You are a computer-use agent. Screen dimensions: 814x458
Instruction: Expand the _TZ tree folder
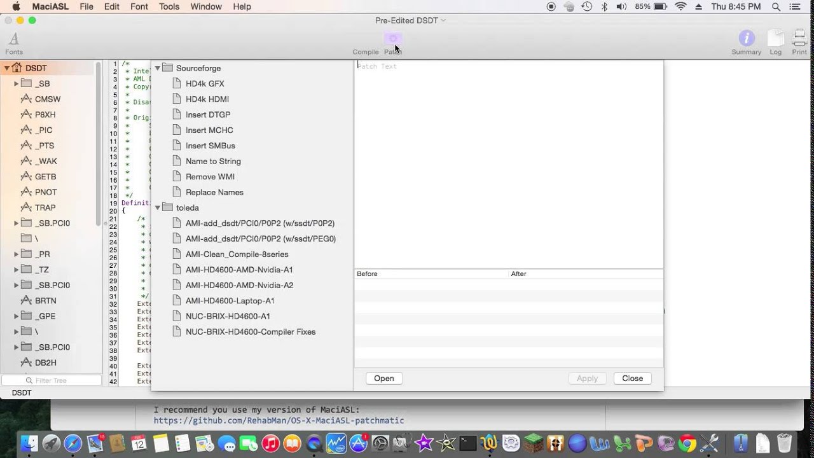click(x=17, y=270)
